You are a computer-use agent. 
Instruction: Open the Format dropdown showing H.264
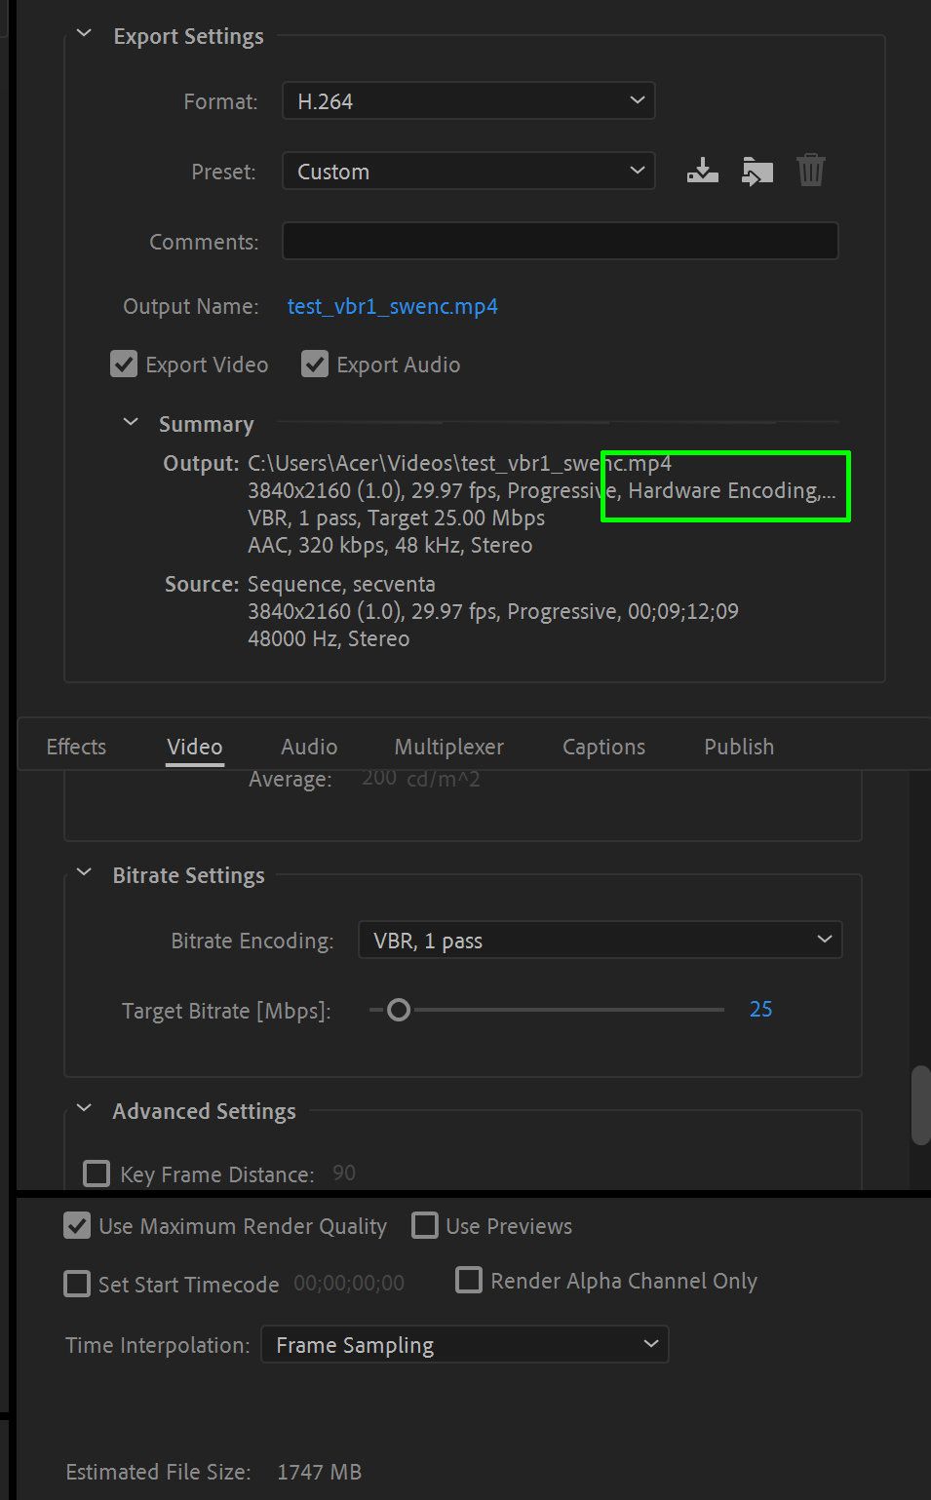point(469,101)
